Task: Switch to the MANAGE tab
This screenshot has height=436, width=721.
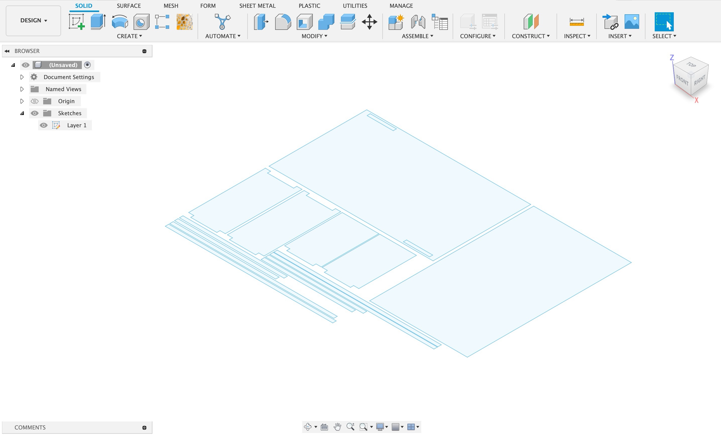Action: 401,6
